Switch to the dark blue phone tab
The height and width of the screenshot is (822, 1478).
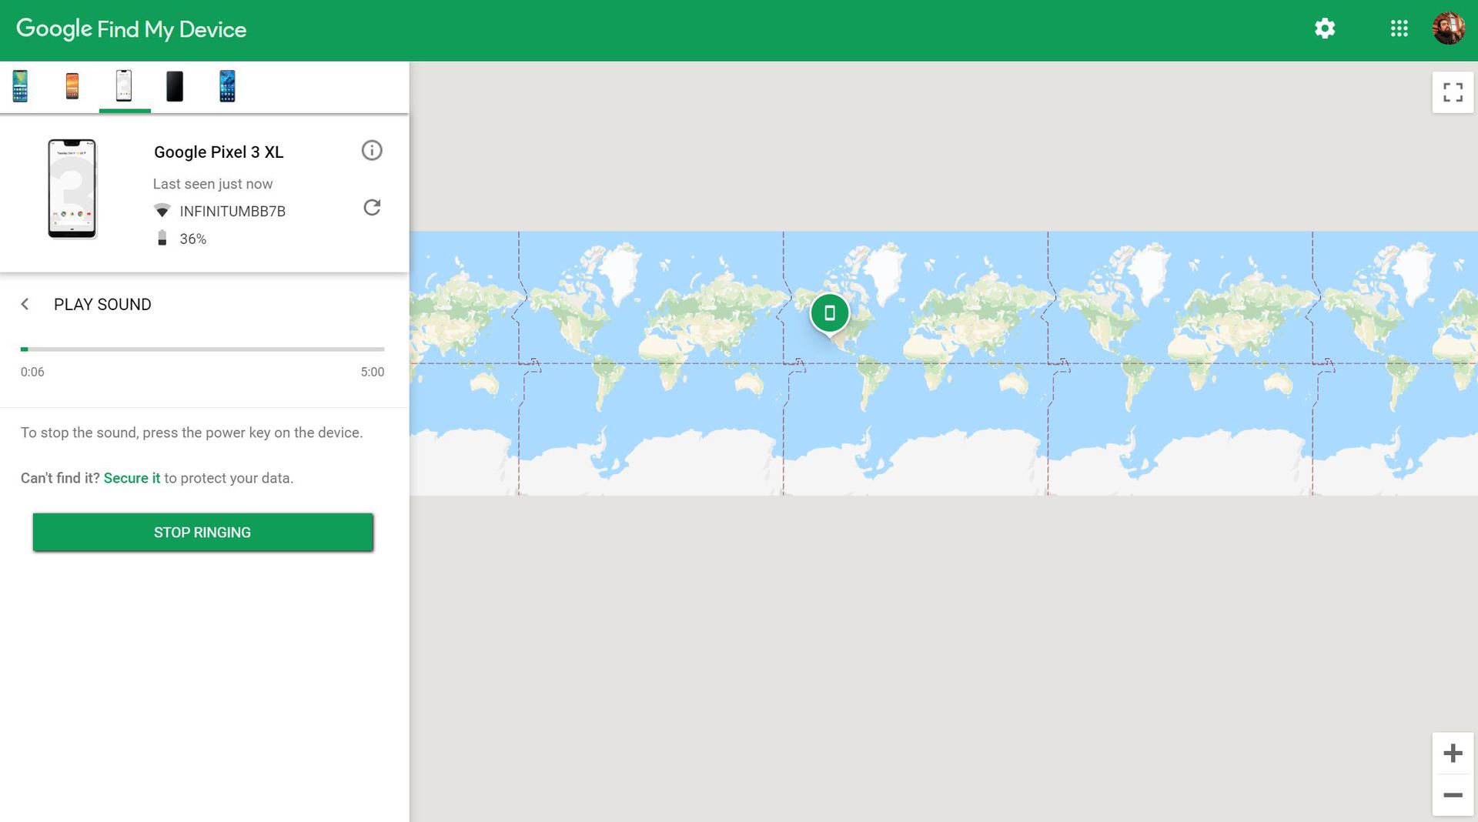pyautogui.click(x=227, y=86)
